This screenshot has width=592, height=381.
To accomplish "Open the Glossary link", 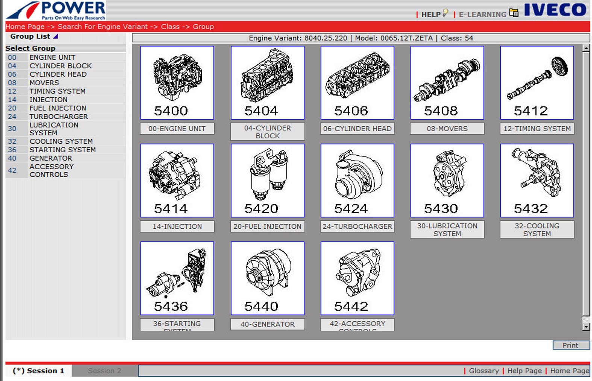I will [483, 371].
